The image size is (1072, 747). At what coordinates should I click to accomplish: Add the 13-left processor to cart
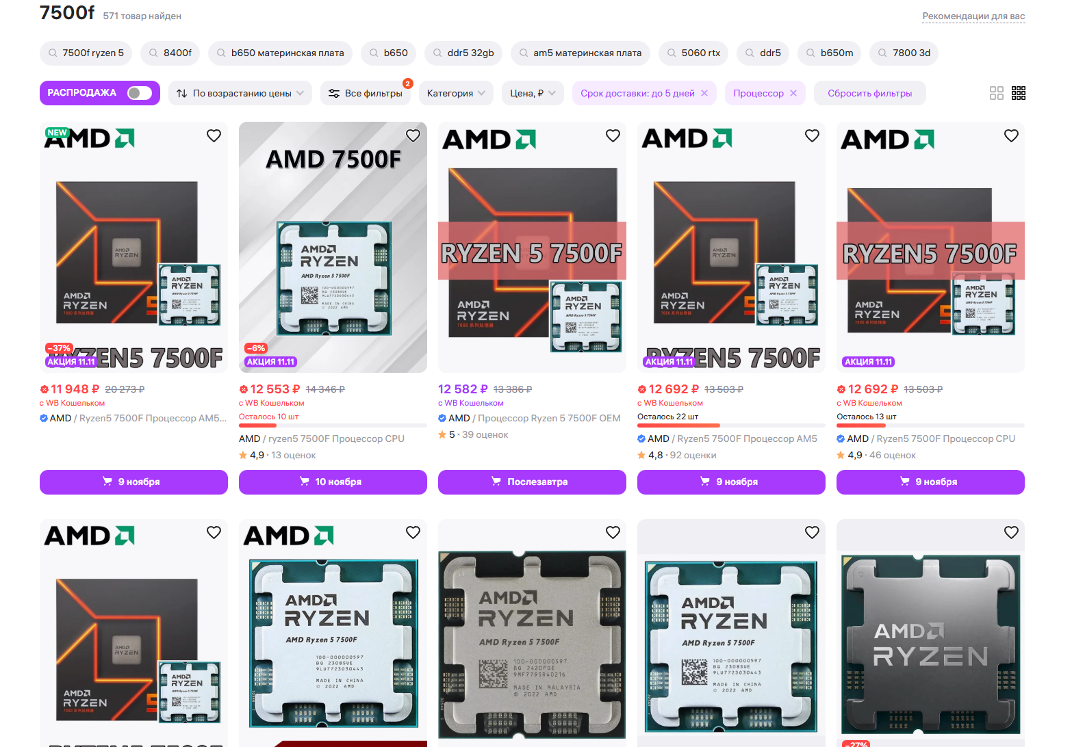(x=930, y=482)
